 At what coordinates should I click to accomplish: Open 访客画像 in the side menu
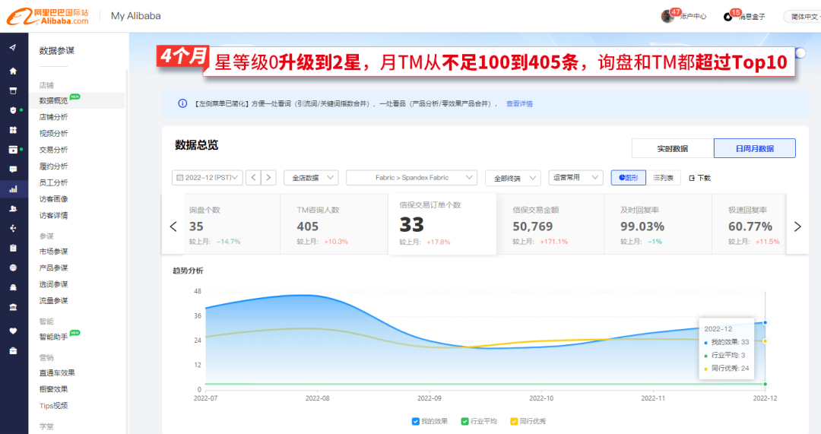(x=53, y=199)
